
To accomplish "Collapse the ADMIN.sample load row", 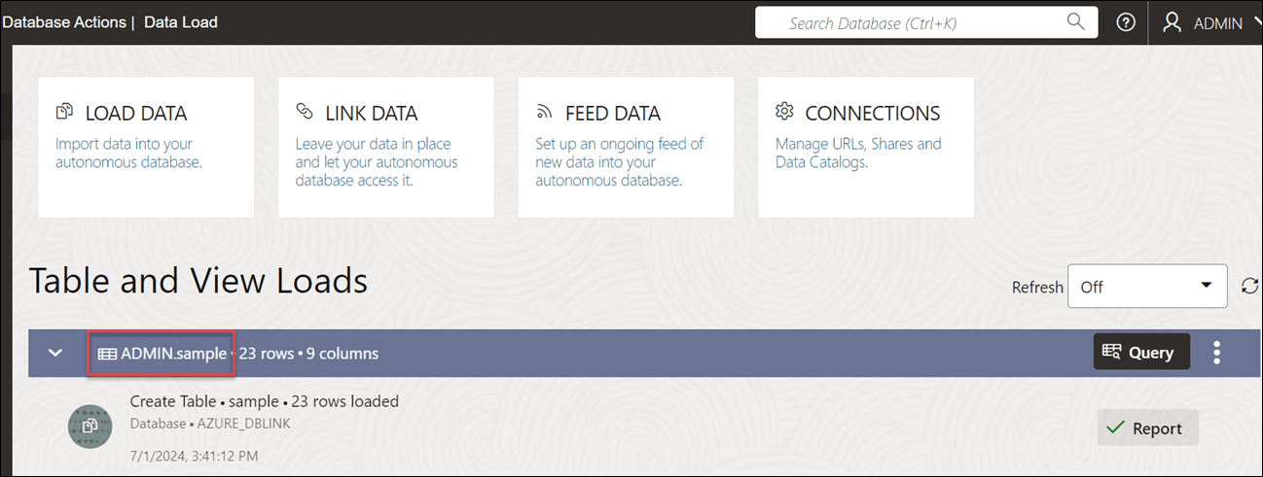I will click(55, 353).
